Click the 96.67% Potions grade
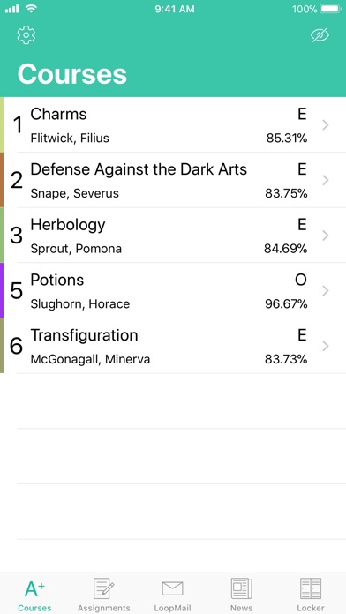Screen dimensions: 346x614 [286, 303]
